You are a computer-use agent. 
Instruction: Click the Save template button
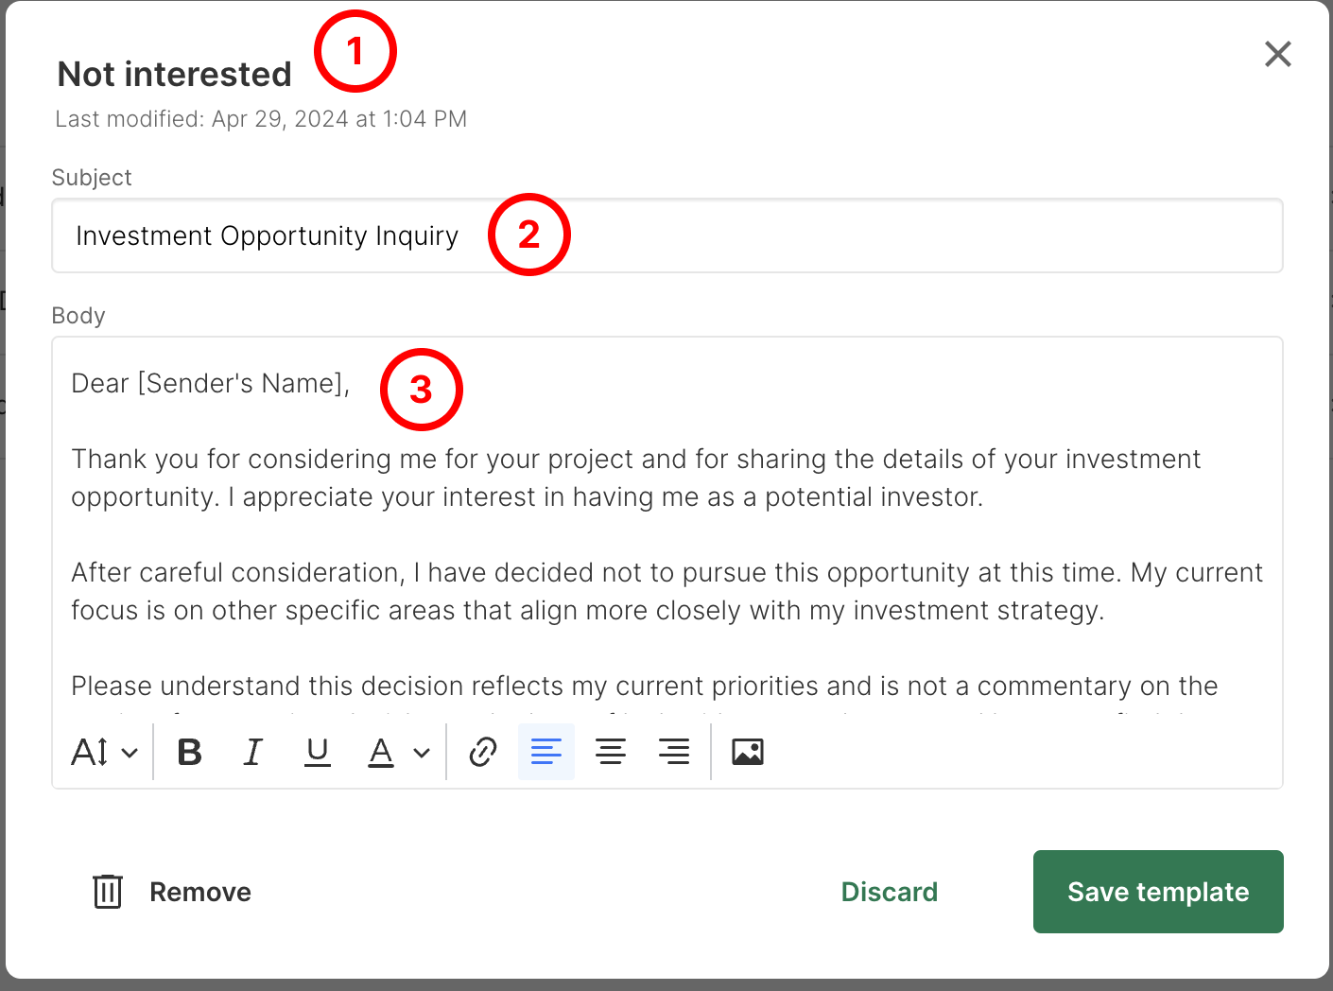(1158, 892)
